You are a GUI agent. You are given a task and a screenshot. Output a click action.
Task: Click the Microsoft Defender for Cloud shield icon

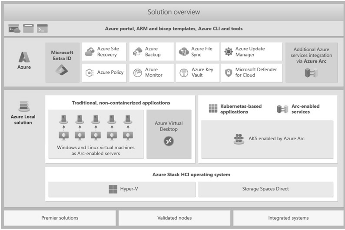229,73
